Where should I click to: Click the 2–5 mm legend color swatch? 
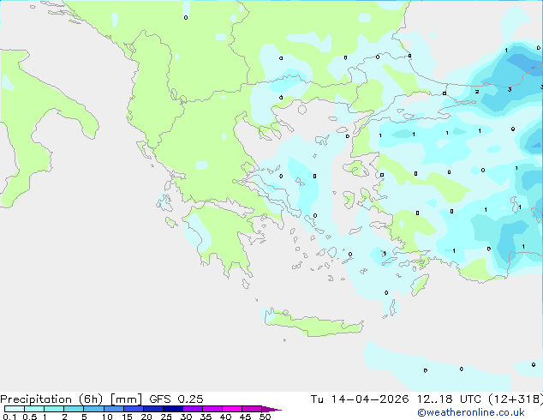tap(74, 409)
